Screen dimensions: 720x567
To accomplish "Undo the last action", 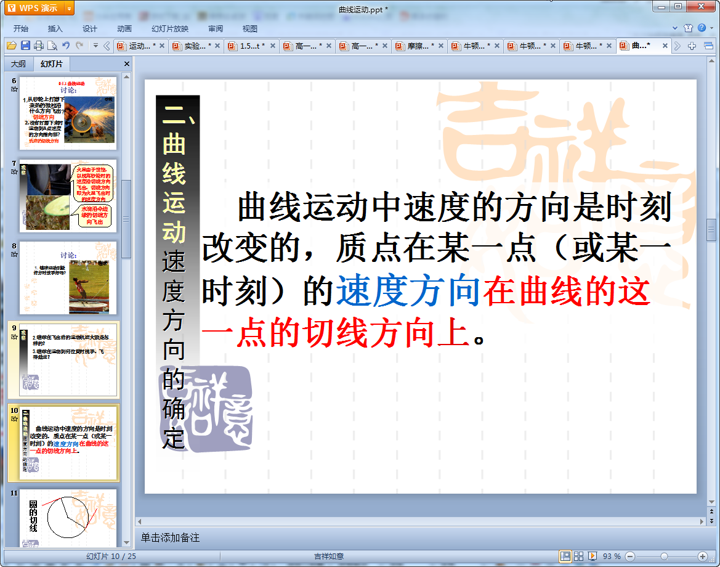I will coord(66,46).
